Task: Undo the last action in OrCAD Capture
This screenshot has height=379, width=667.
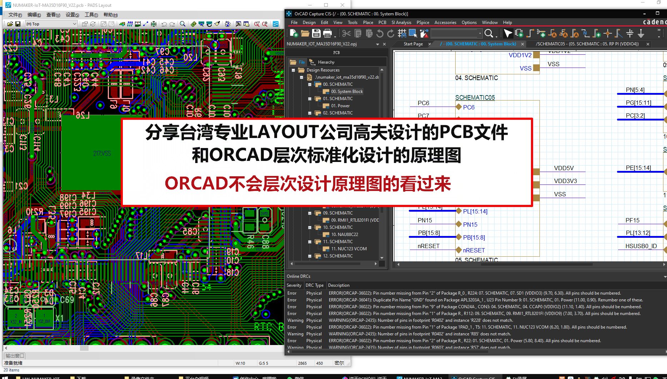Action: 380,33
